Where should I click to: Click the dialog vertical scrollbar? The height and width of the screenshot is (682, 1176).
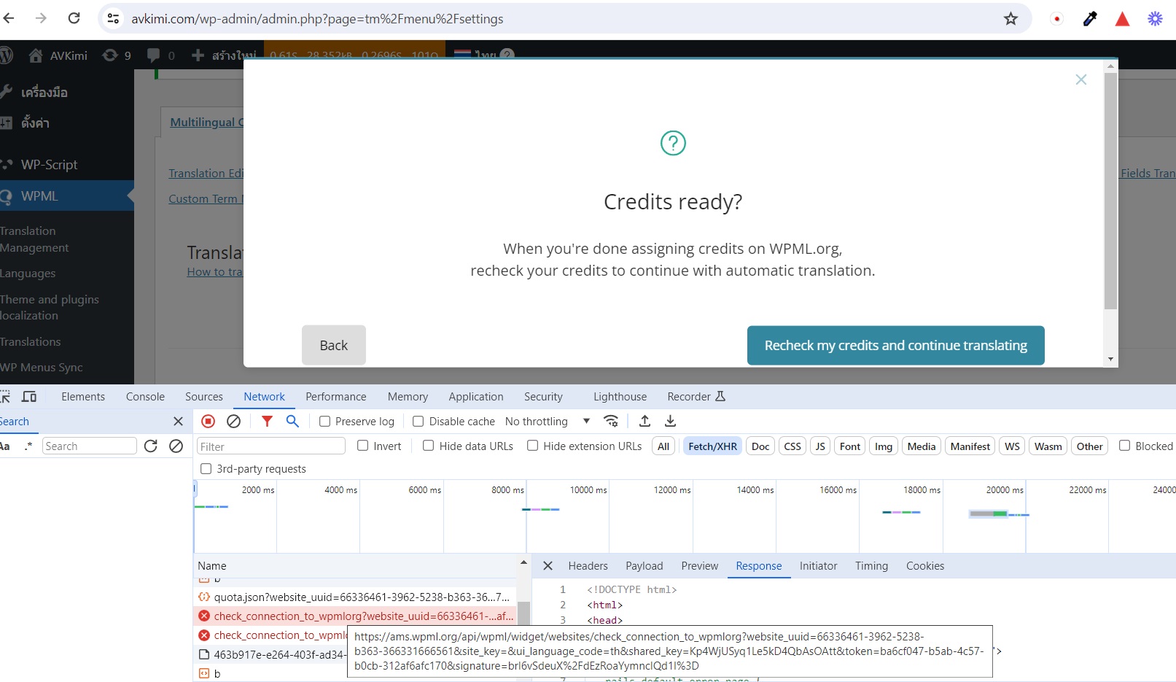tap(1110, 190)
